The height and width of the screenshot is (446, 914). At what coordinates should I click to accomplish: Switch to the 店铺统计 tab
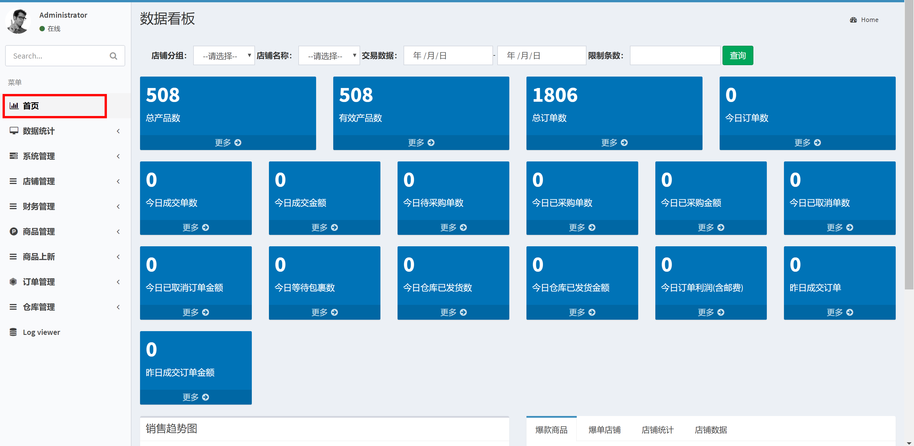(657, 430)
